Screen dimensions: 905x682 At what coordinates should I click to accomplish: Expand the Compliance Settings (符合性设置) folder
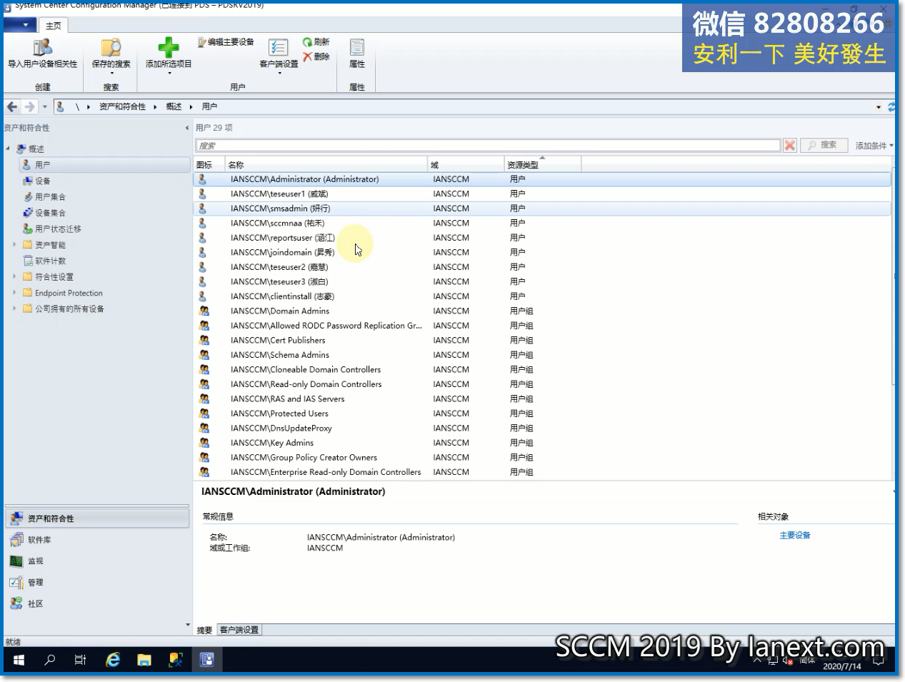(x=14, y=276)
